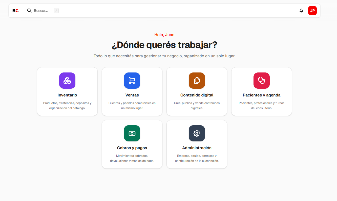Click the magnifying glass search icon
Viewport: 337px width, 201px height.
coord(29,11)
